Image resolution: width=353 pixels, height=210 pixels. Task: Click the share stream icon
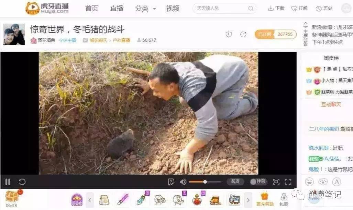coord(243,34)
